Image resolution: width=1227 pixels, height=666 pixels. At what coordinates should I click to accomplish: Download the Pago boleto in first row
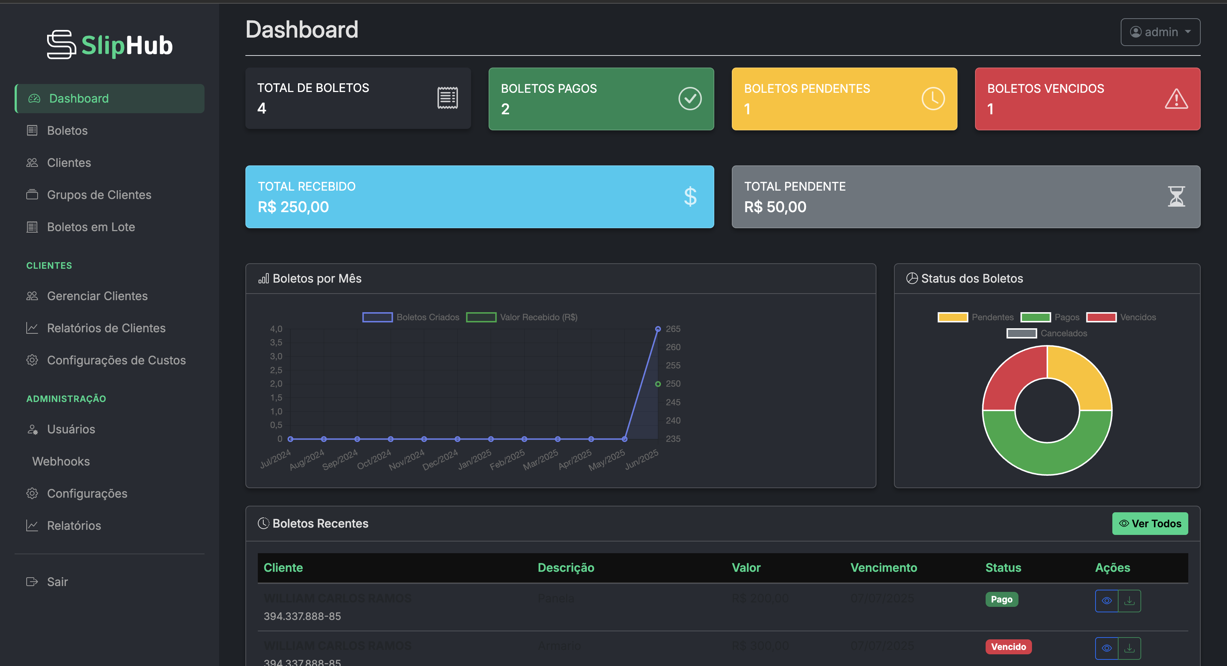[1129, 600]
